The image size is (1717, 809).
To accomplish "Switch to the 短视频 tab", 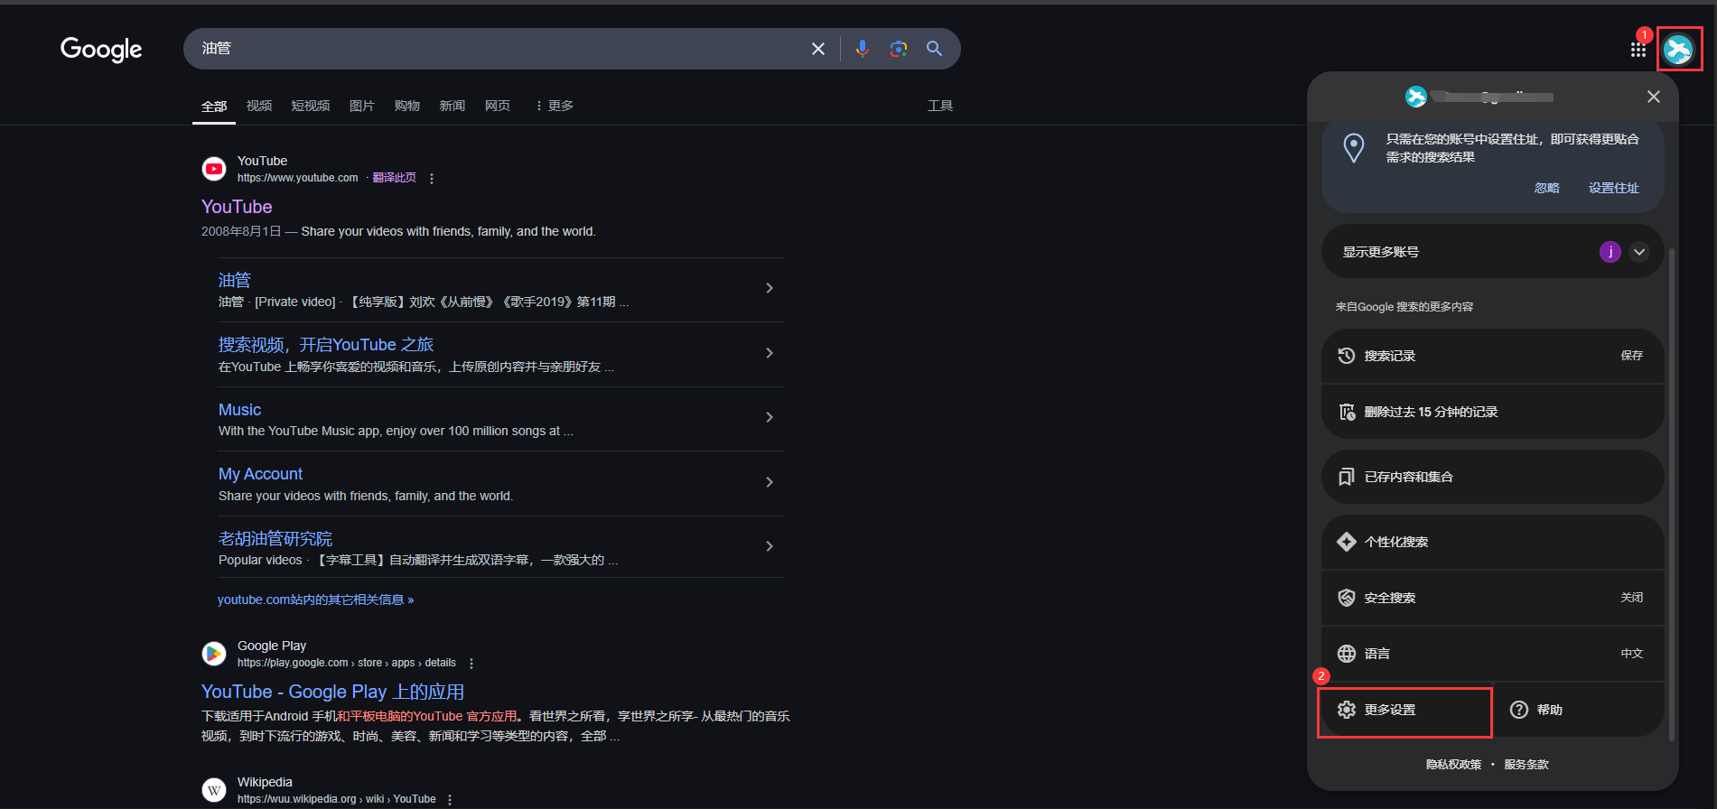I will click(311, 106).
